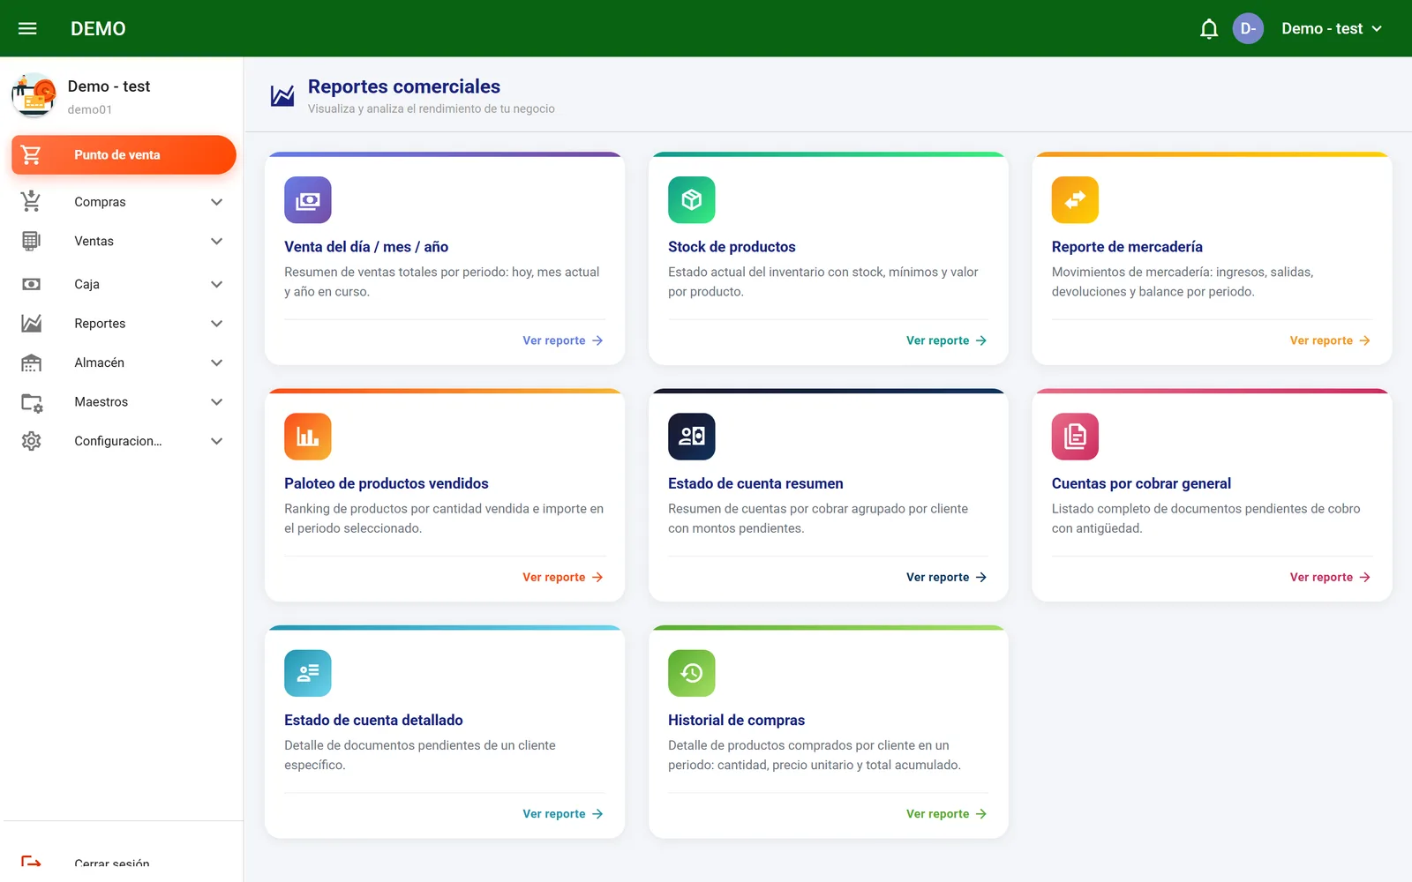The width and height of the screenshot is (1412, 882).
Task: Click the Estado de cuenta detallado title
Action: point(373,720)
